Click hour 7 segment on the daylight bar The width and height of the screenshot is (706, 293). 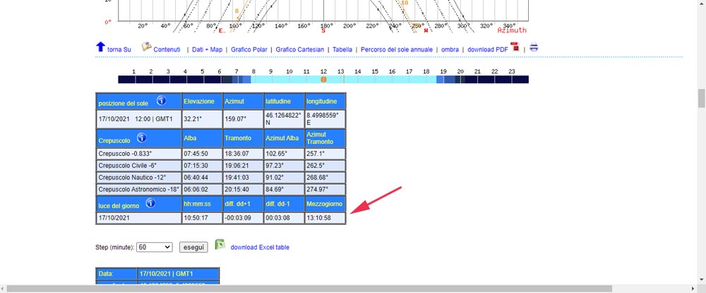(239, 80)
